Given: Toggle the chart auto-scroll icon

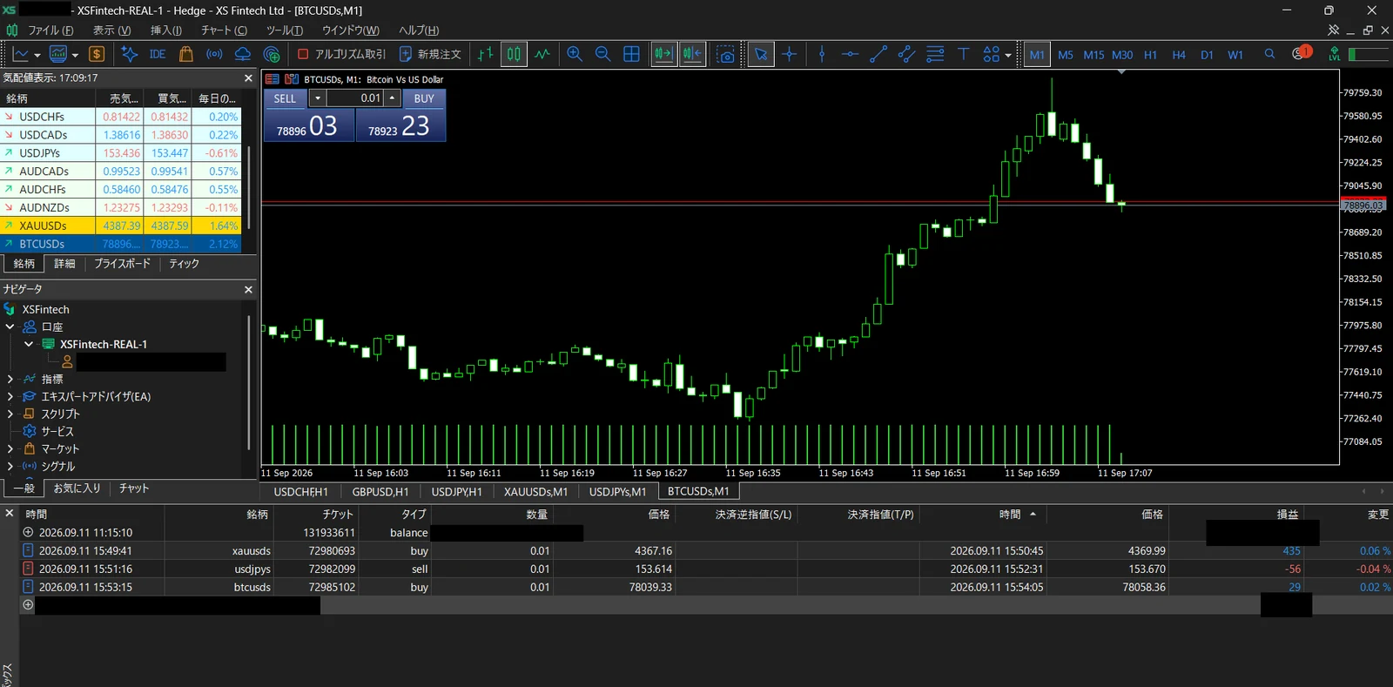Looking at the screenshot, I should (663, 54).
